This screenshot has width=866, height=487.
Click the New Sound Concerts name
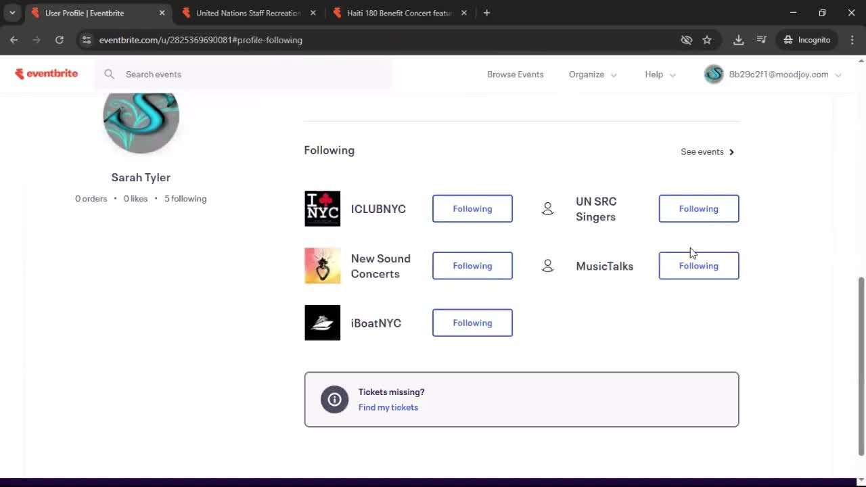click(x=380, y=266)
